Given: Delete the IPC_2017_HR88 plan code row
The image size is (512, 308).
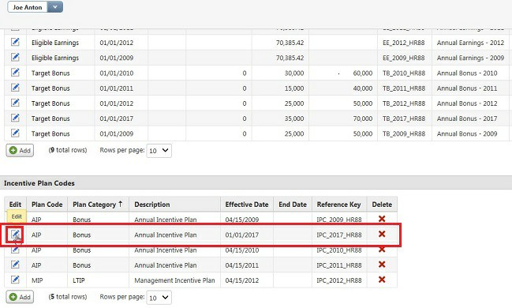Looking at the screenshot, I should tap(382, 234).
